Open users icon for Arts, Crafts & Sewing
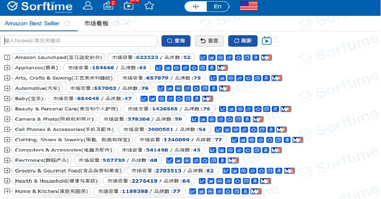The image size is (381, 199). pos(240,78)
